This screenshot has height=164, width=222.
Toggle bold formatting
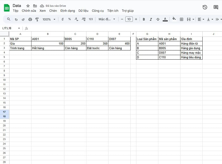(x=144, y=19)
